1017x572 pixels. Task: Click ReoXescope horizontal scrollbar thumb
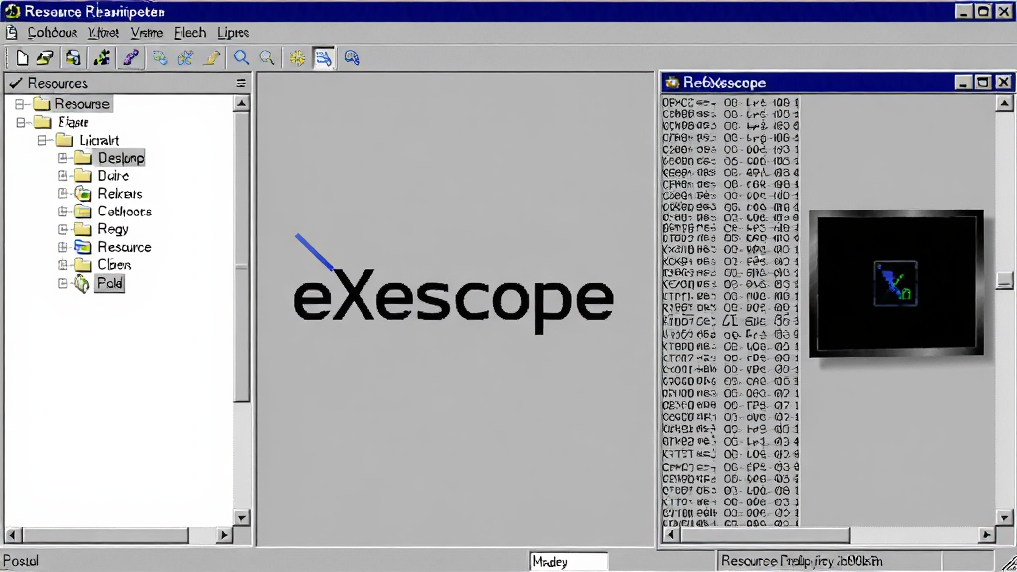click(x=765, y=535)
